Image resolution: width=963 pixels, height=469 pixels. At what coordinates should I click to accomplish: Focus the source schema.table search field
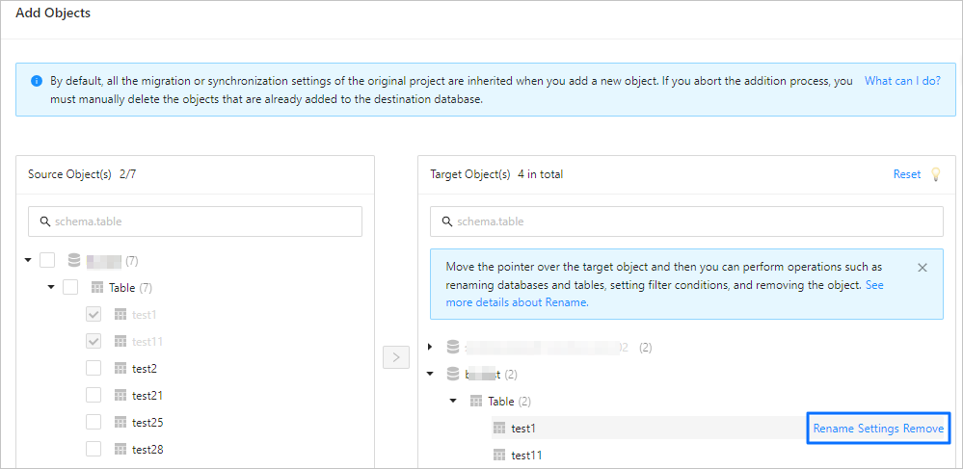(196, 221)
